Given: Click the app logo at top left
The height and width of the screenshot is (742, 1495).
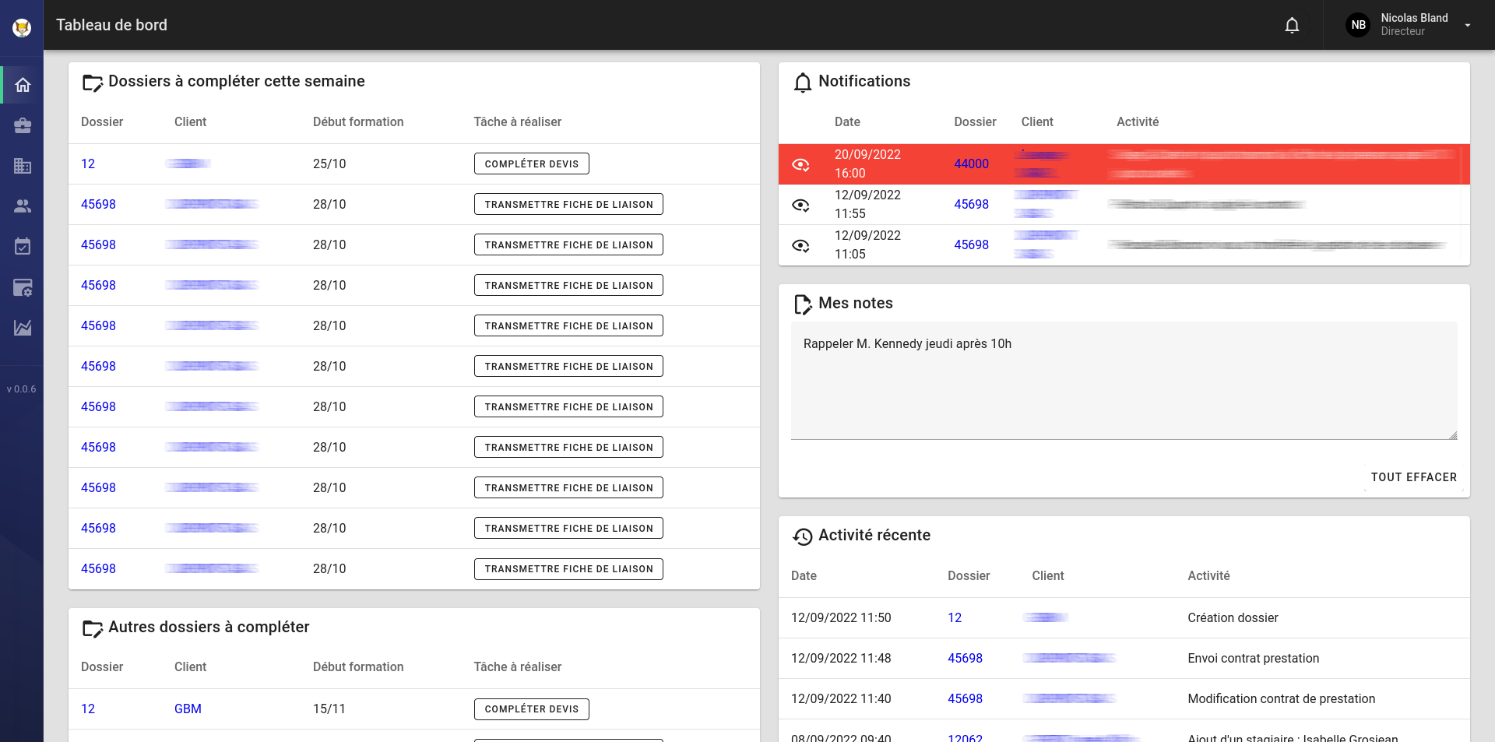Looking at the screenshot, I should click(22, 28).
